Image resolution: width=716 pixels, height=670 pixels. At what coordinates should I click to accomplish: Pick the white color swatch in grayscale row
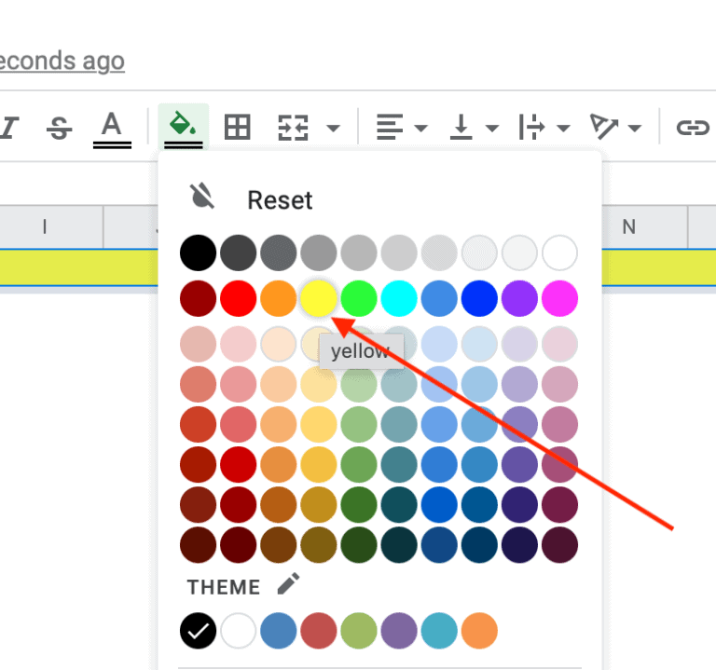pos(559,253)
